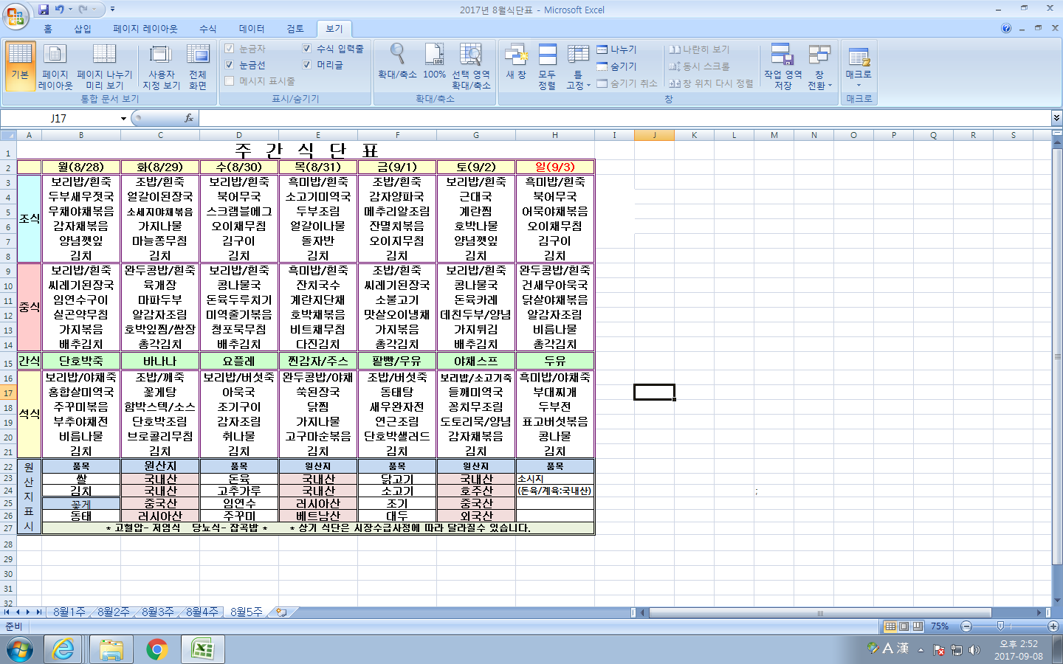Expand the Name Box dropdown
Image resolution: width=1063 pixels, height=664 pixels.
pyautogui.click(x=123, y=119)
